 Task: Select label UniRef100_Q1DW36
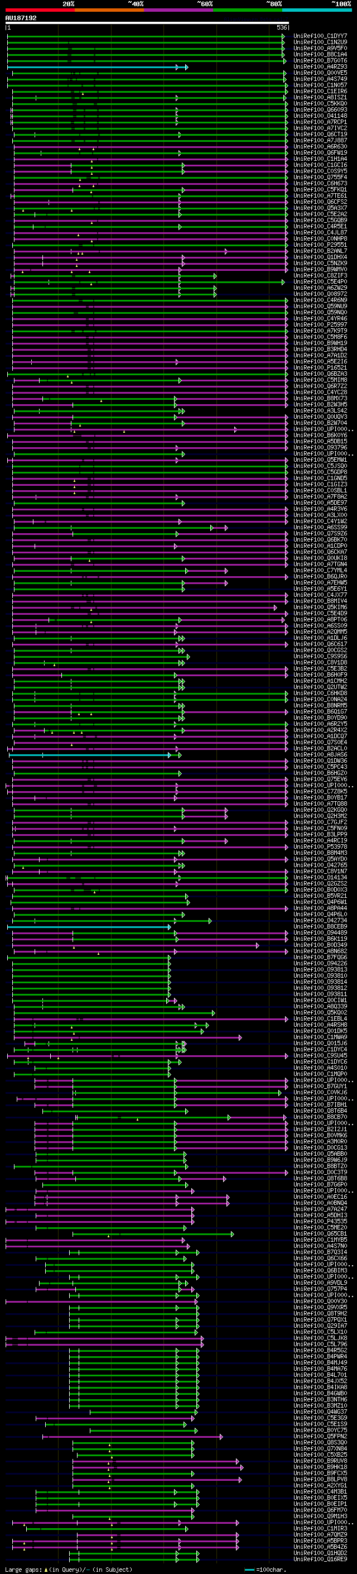tap(320, 760)
